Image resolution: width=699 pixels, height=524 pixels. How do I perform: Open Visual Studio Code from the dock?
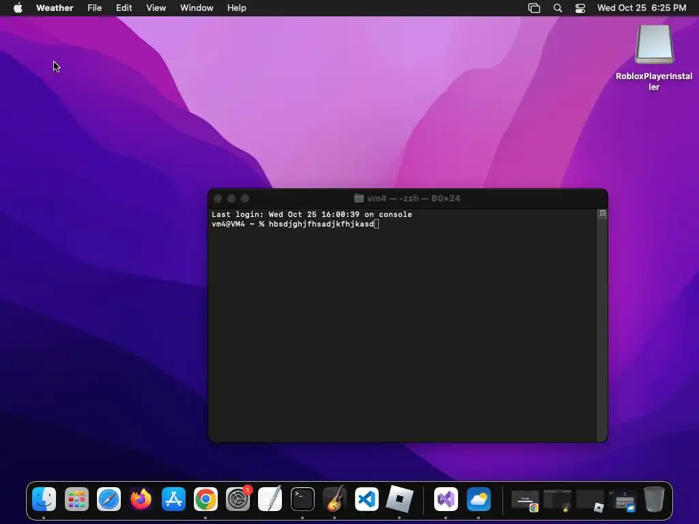pos(367,499)
